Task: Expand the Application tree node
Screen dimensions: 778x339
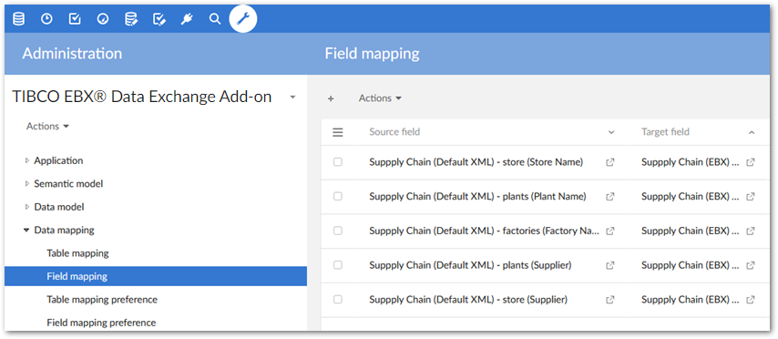Action: [26, 160]
